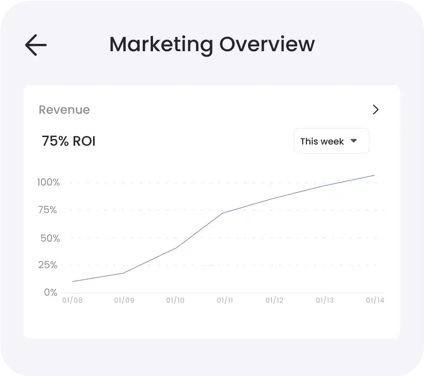
Task: Click the Marketing Overview title
Action: (x=212, y=44)
